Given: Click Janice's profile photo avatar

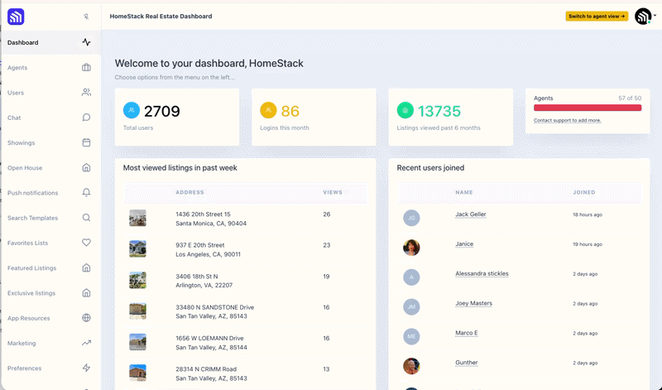Looking at the screenshot, I should pos(411,248).
